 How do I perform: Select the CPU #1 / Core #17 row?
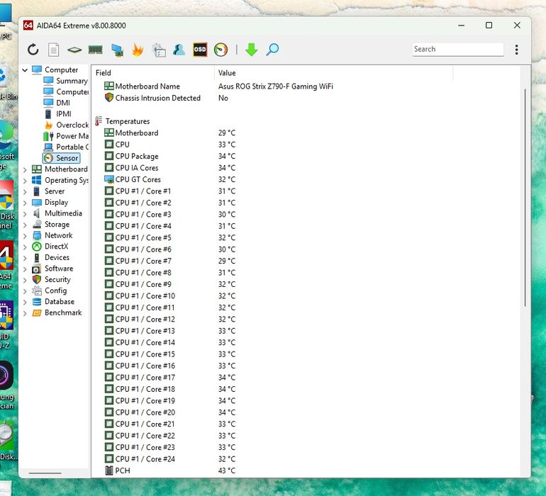[272, 377]
